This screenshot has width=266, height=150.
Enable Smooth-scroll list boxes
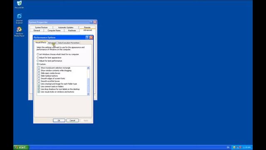[x=39, y=81]
